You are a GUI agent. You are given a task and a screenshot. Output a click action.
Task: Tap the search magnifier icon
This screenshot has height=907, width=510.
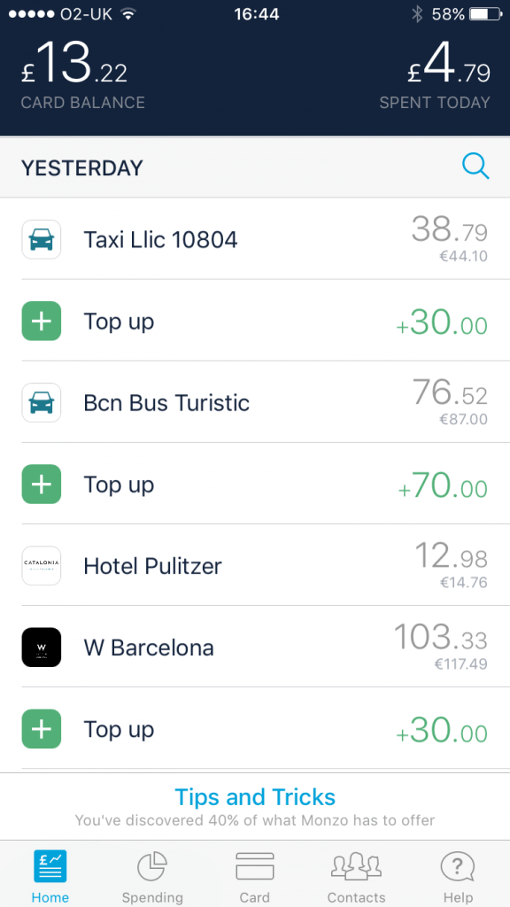(x=475, y=167)
